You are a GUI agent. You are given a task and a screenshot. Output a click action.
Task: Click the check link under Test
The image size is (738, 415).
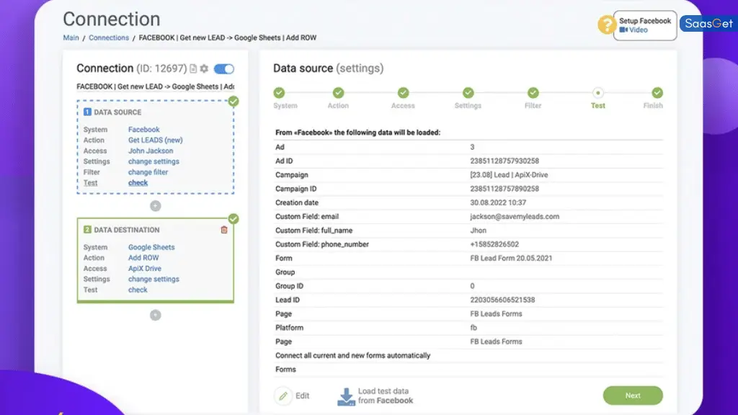coord(138,182)
